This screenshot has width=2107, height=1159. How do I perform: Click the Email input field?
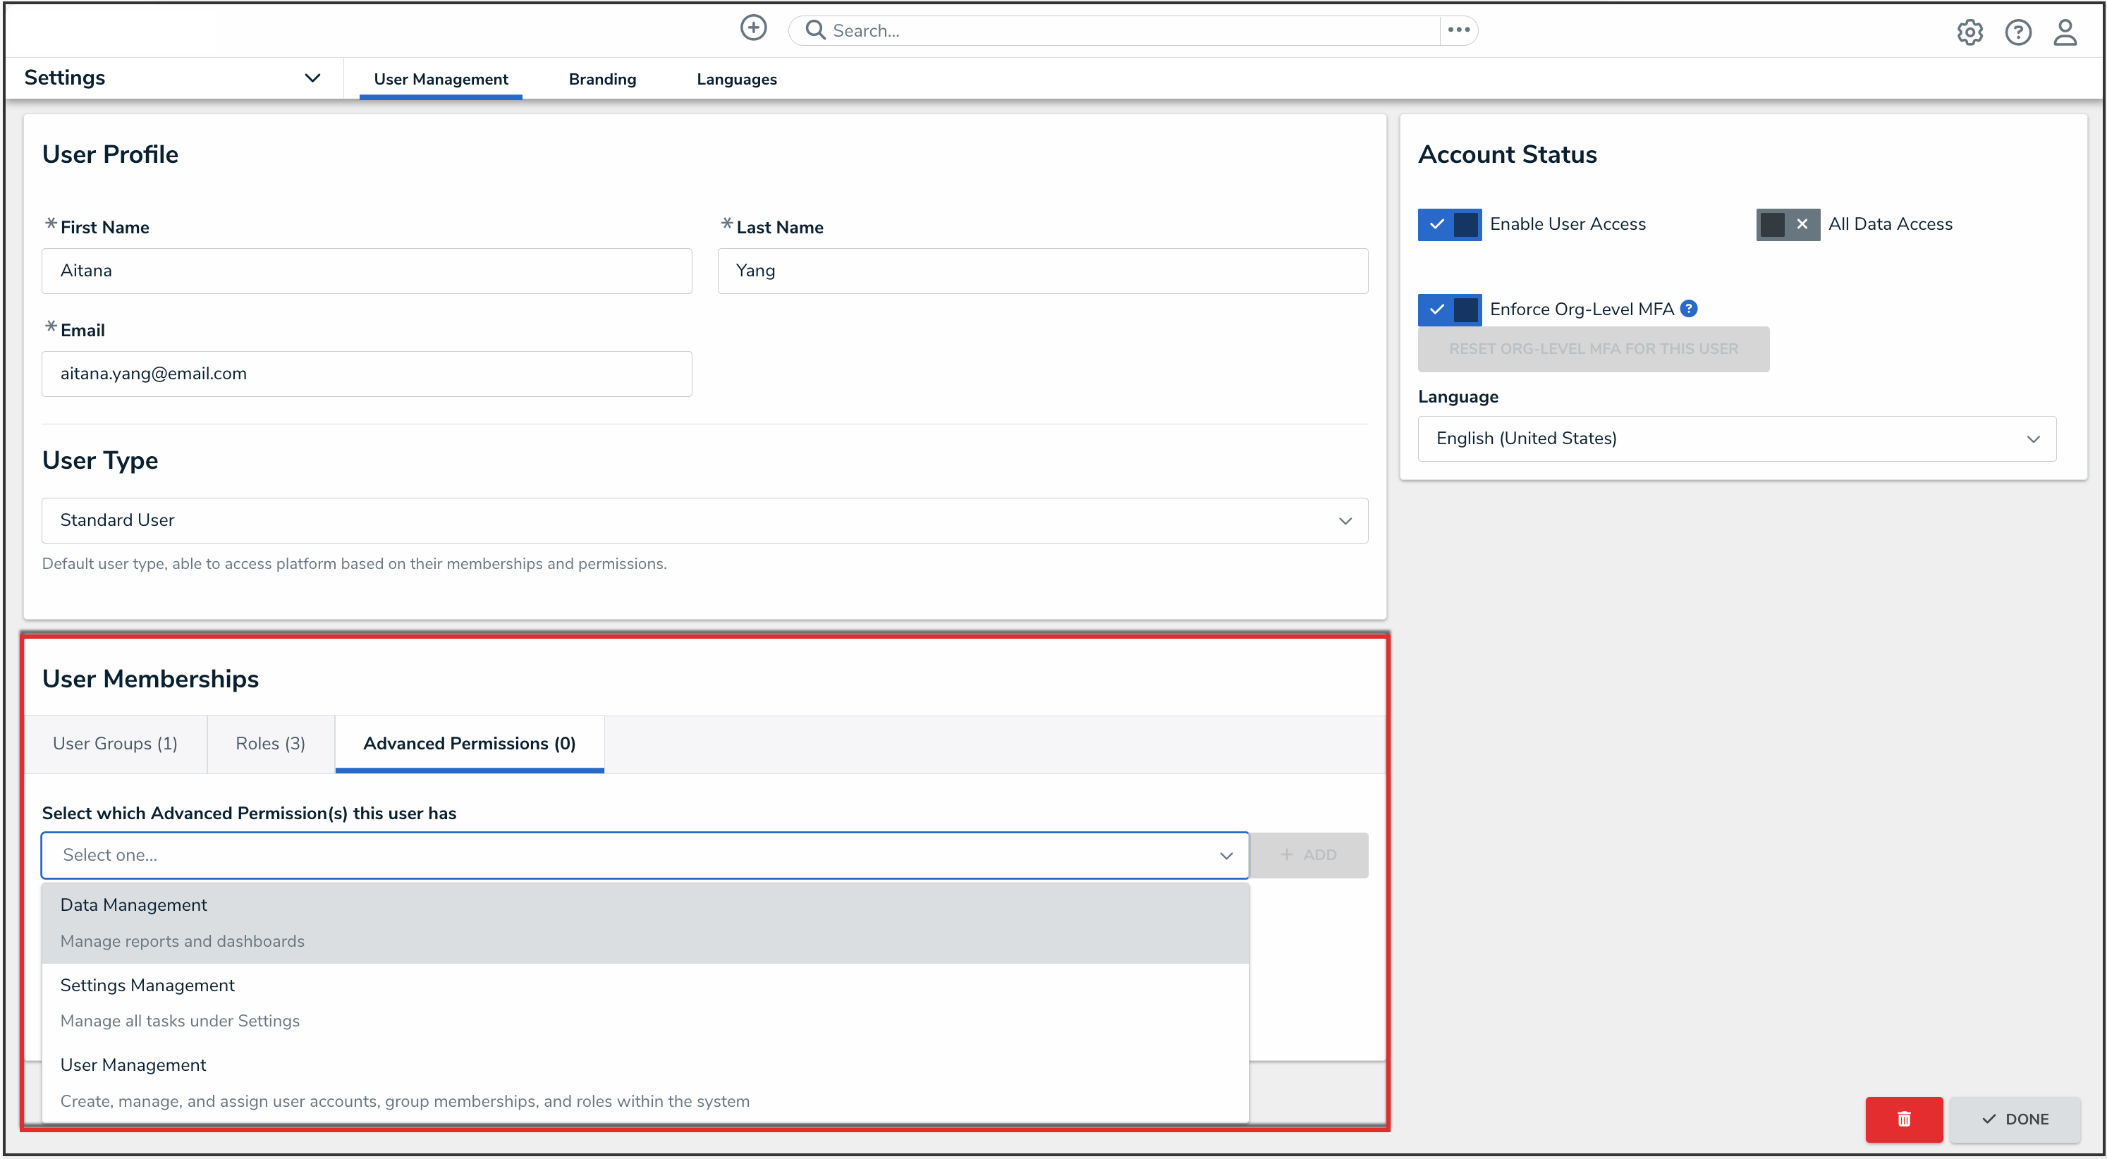tap(367, 374)
